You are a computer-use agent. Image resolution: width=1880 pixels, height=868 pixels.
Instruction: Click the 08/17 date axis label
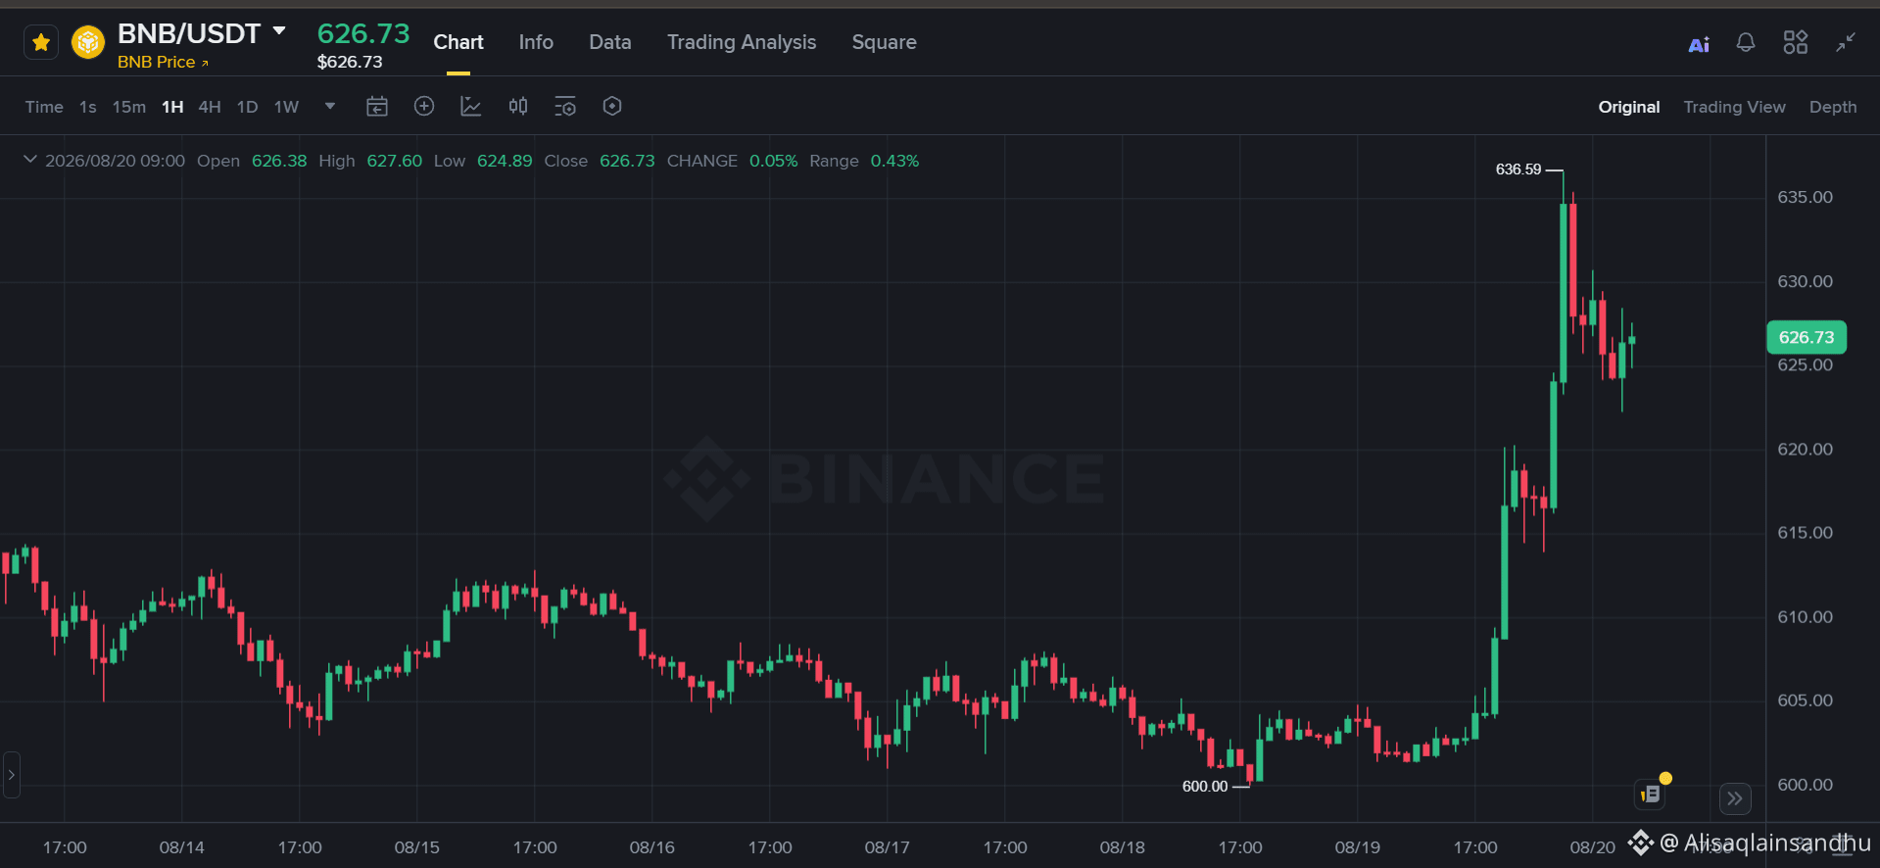point(887,847)
